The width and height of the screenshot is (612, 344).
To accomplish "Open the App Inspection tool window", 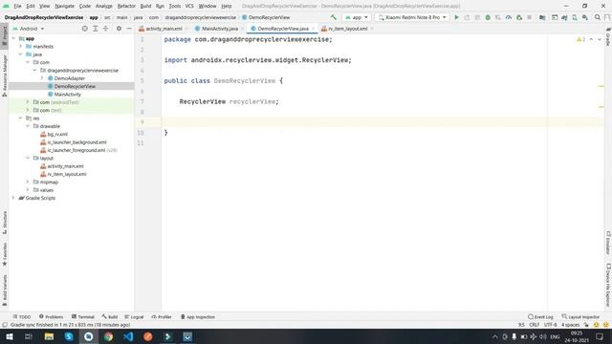I will coord(198,316).
